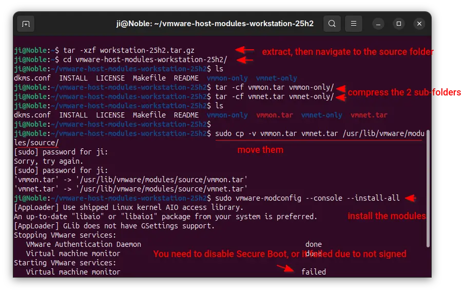Click the "failed" status text
Screen dimensions: 463x292
tap(313, 272)
